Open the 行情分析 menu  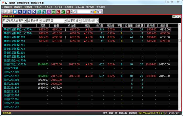pos(38,7)
